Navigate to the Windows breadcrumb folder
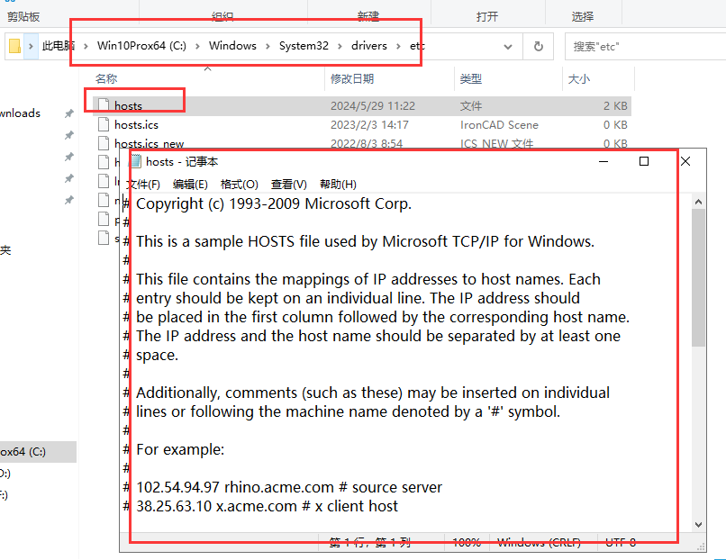The width and height of the screenshot is (726, 560). tap(232, 46)
